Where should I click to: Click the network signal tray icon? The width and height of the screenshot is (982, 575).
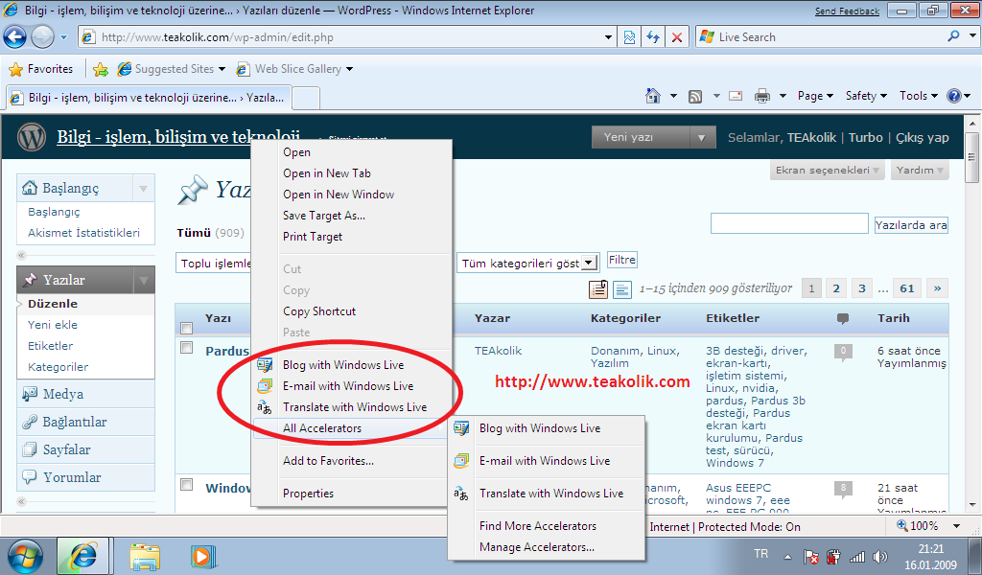coord(856,556)
